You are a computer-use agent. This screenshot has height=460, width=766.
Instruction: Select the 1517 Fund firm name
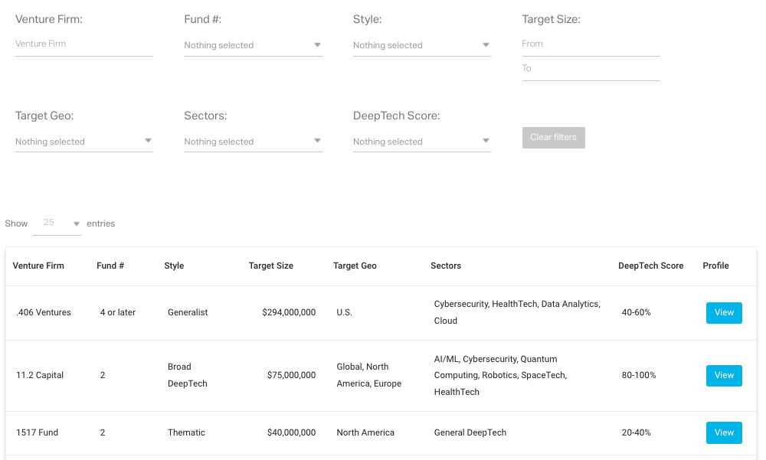(37, 432)
